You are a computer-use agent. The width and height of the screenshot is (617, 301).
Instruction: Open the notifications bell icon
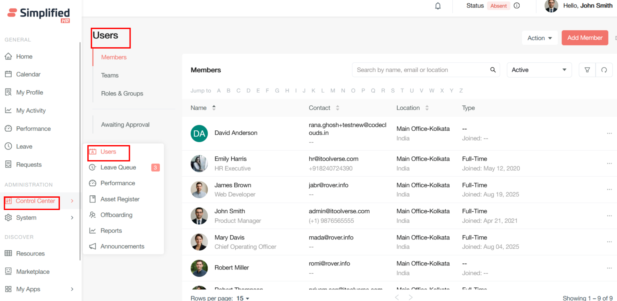[438, 6]
